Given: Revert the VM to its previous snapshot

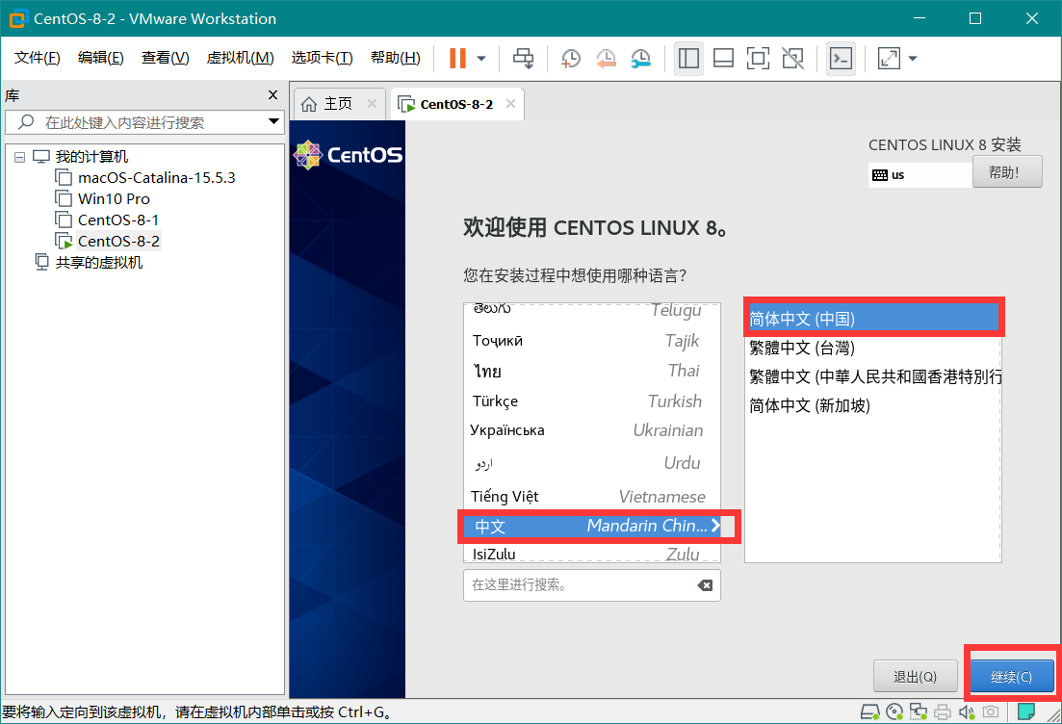Looking at the screenshot, I should (x=606, y=59).
